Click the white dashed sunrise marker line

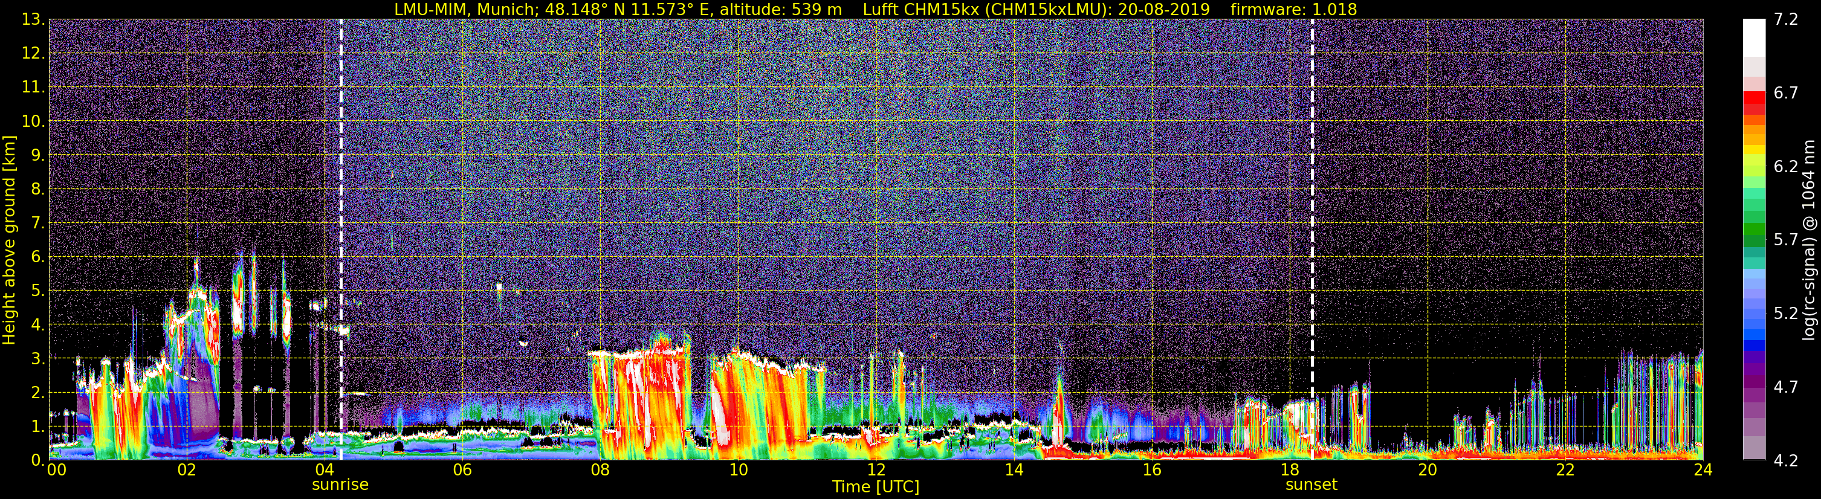click(341, 240)
